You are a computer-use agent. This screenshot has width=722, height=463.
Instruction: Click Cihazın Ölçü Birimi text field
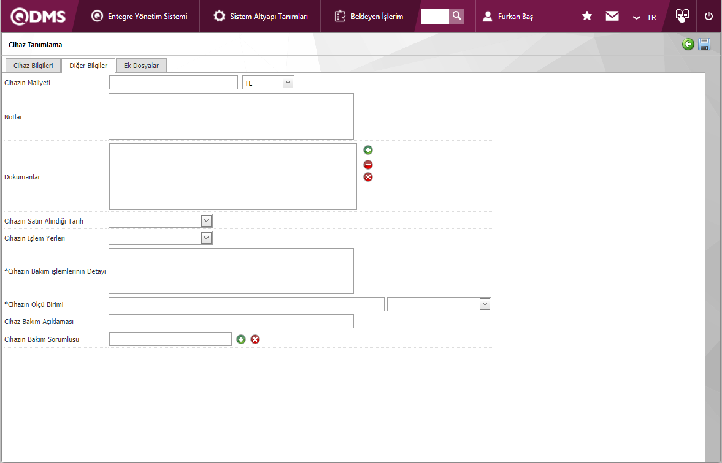pyautogui.click(x=247, y=304)
